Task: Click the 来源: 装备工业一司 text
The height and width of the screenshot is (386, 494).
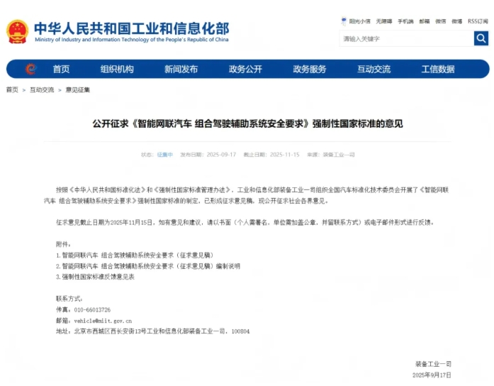Action: 331,155
